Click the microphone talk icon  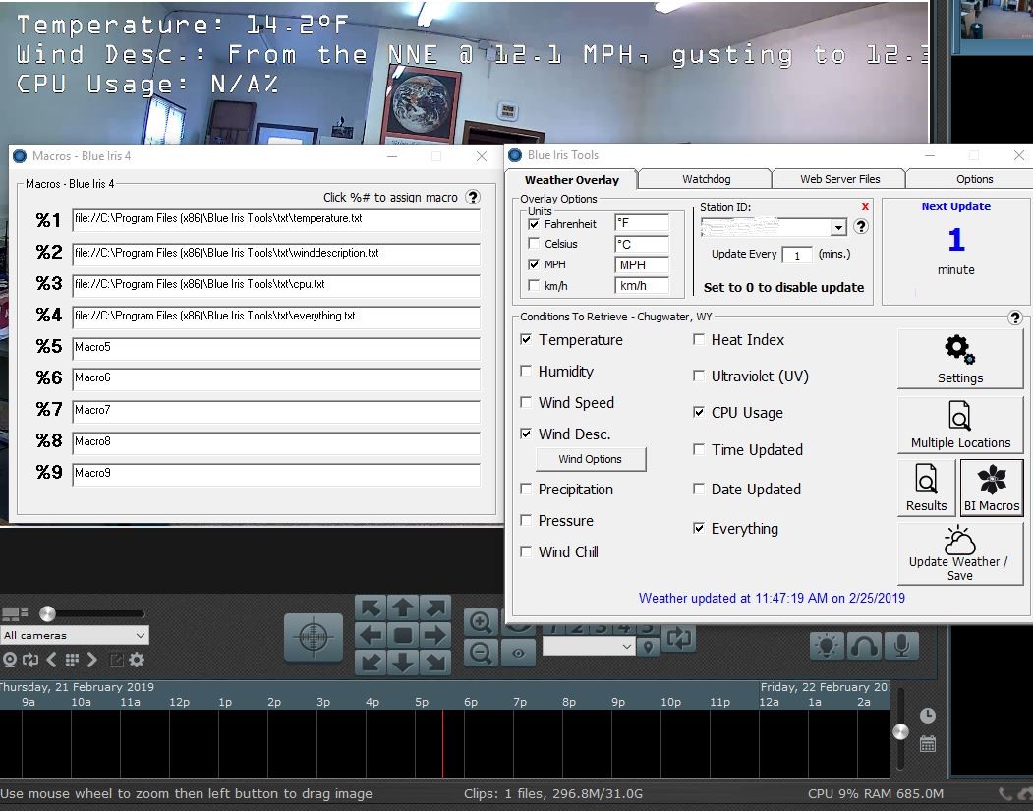point(902,646)
